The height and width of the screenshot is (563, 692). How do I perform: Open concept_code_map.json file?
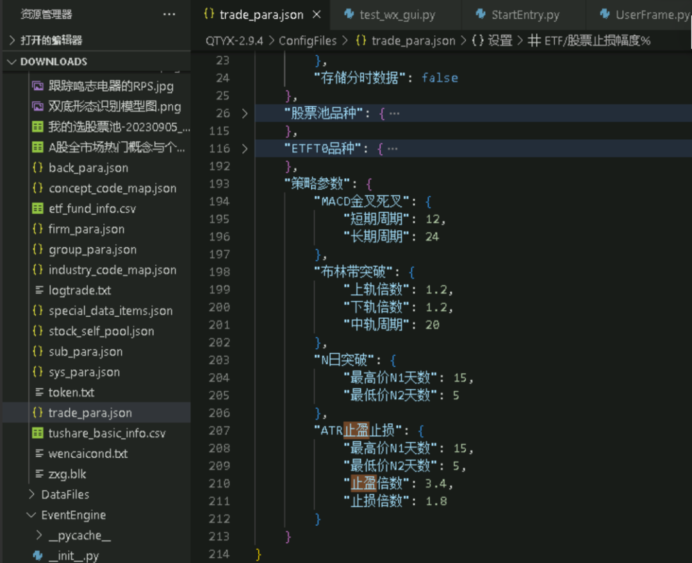113,188
